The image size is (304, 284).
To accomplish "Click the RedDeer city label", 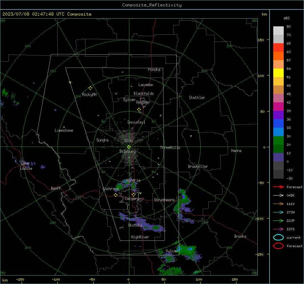I will 143,102.
